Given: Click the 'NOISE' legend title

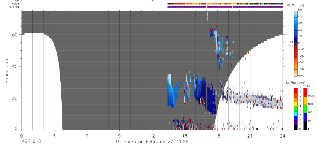Looking at the screenshot, I should click(306, 86).
